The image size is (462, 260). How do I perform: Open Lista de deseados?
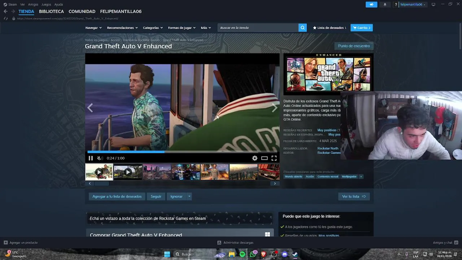(330, 28)
